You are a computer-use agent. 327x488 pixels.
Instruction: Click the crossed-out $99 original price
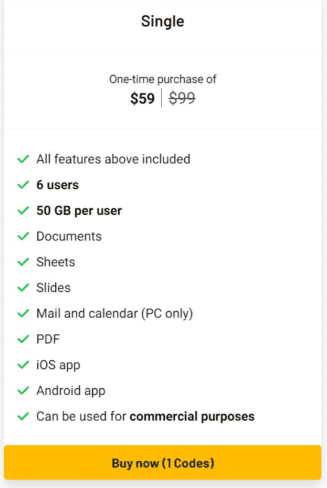coord(182,99)
